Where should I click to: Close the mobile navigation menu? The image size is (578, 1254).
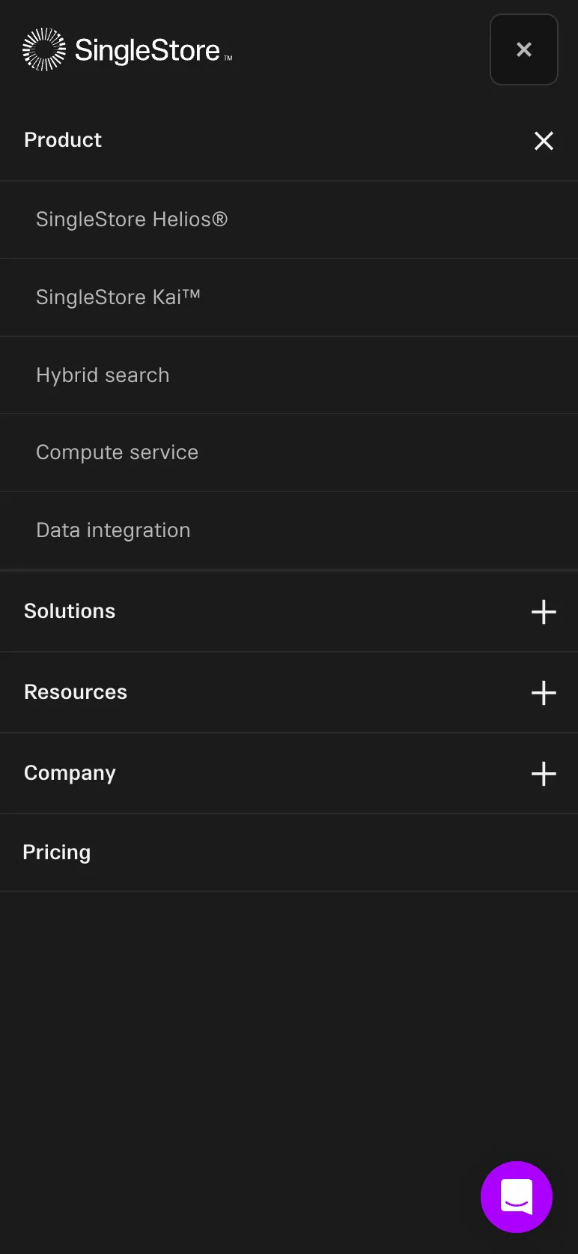pos(524,49)
